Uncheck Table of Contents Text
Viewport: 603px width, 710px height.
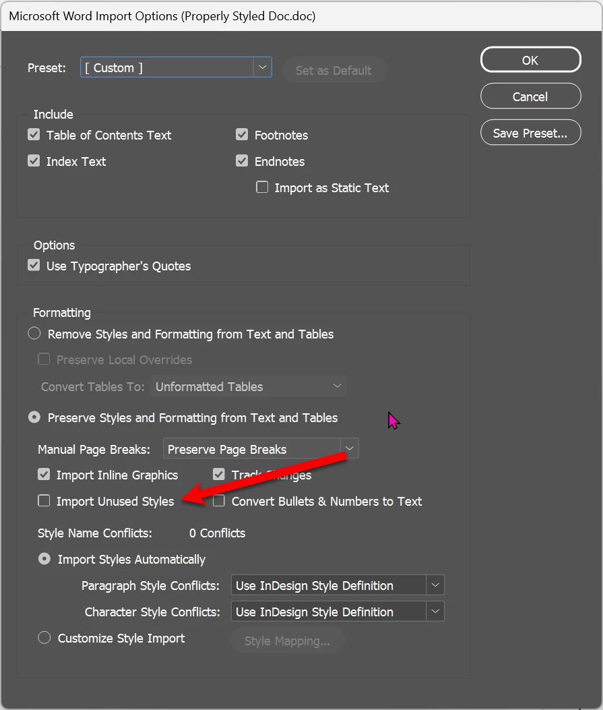click(x=34, y=134)
